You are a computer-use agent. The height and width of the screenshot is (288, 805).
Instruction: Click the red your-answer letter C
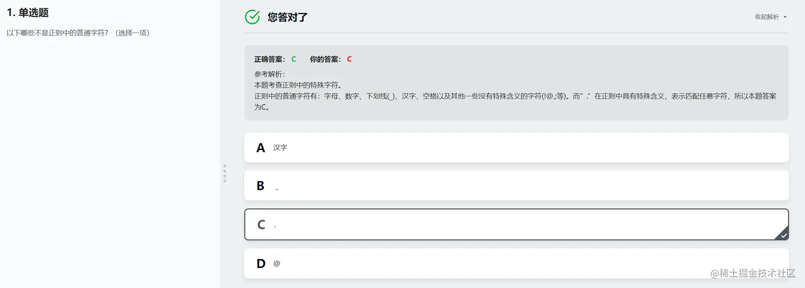point(349,59)
